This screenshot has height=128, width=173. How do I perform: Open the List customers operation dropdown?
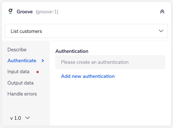click(86, 31)
